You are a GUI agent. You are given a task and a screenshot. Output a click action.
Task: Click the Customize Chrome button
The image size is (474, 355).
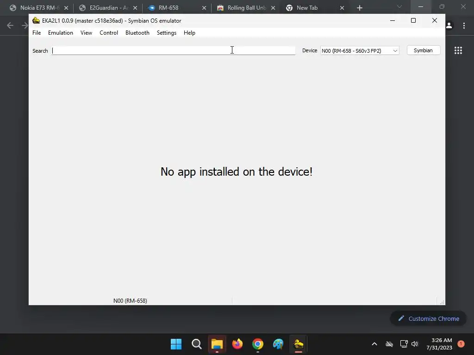click(x=428, y=318)
